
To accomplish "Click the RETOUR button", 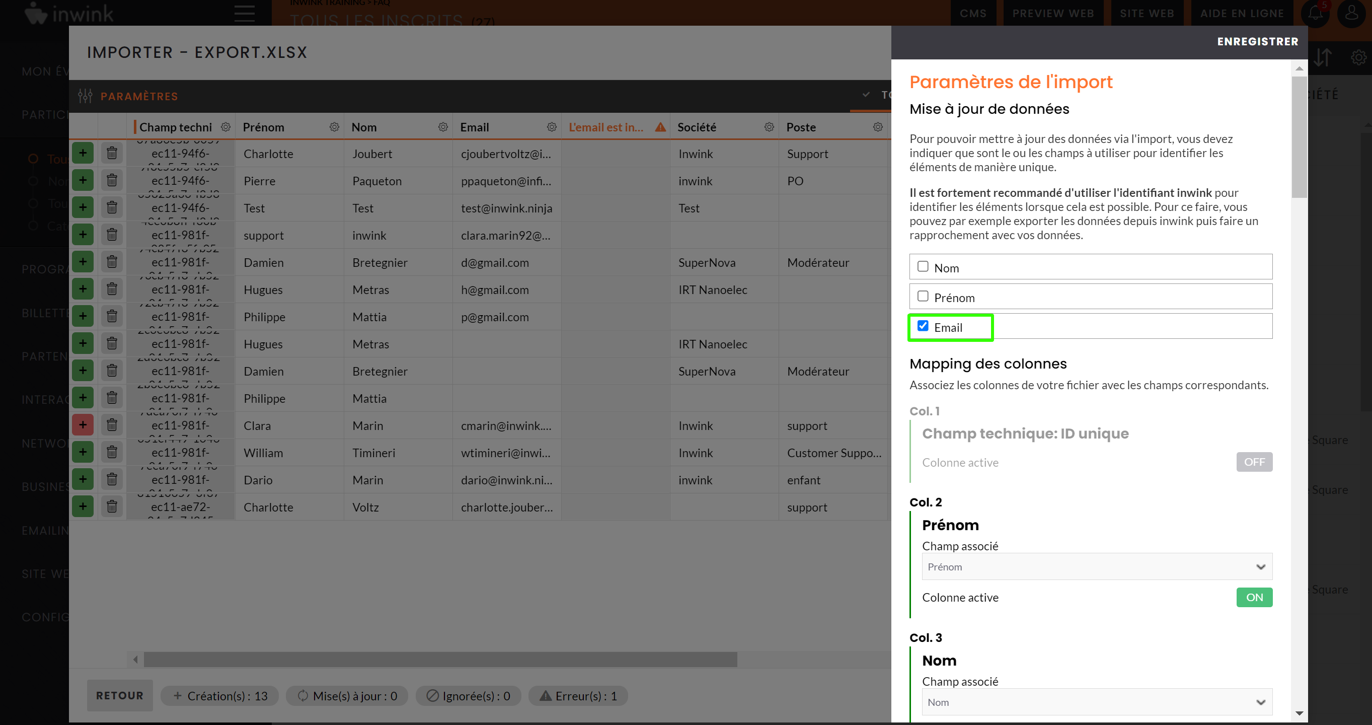I will (119, 695).
